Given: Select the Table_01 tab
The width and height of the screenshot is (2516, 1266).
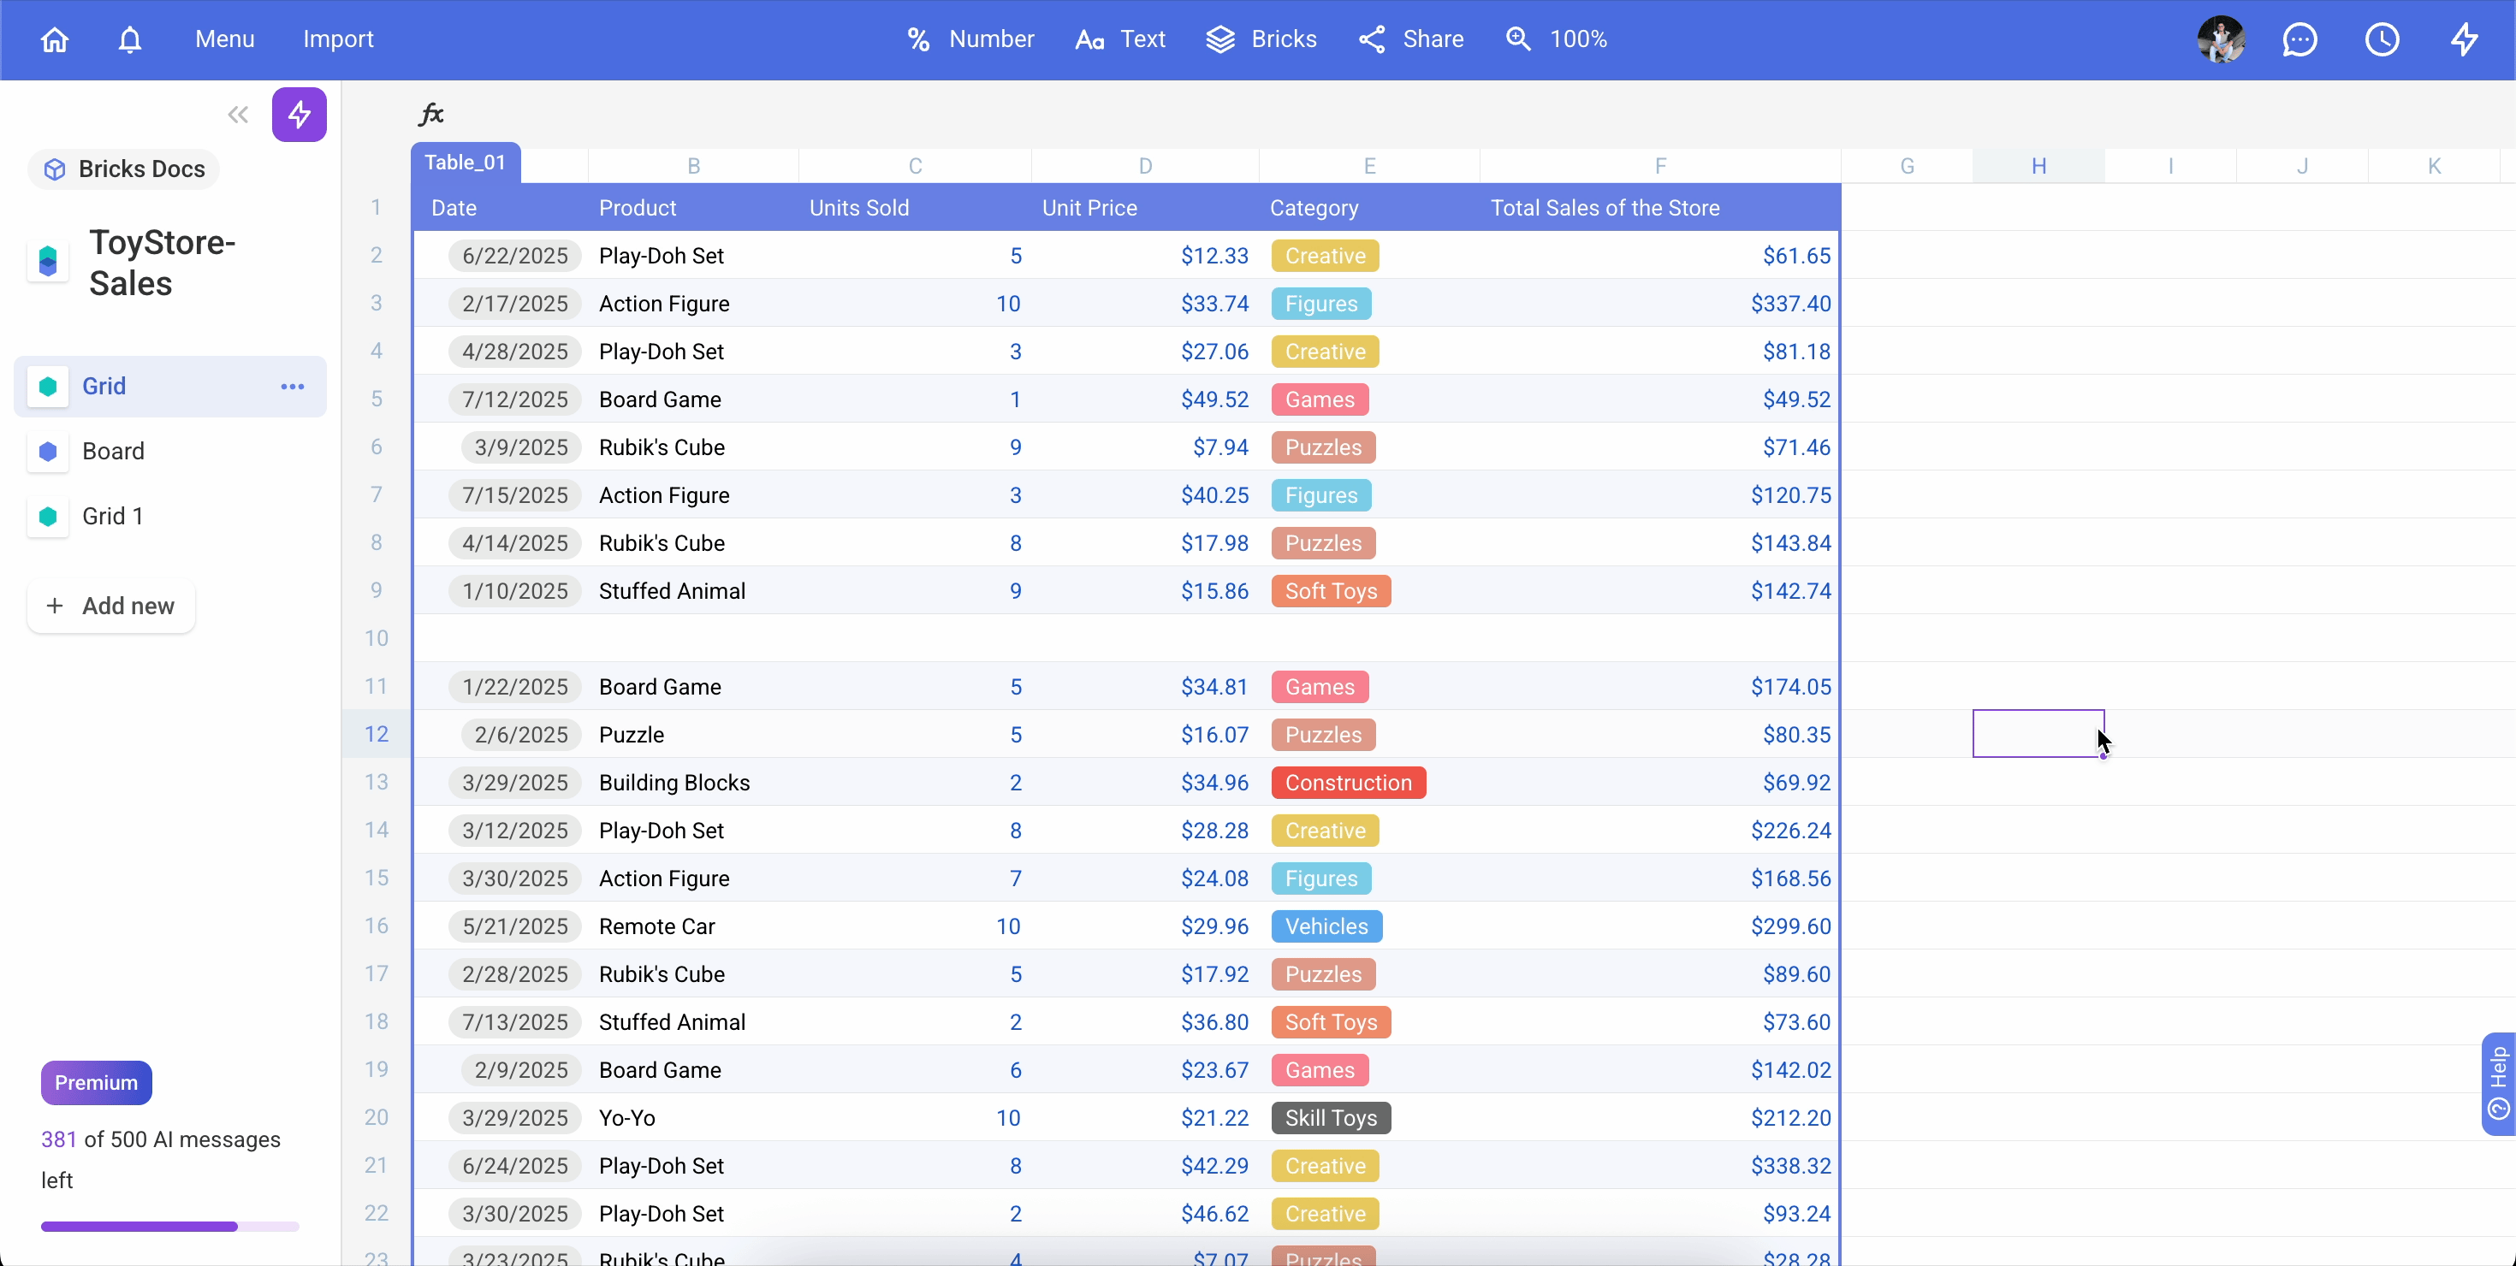Looking at the screenshot, I should tap(465, 163).
